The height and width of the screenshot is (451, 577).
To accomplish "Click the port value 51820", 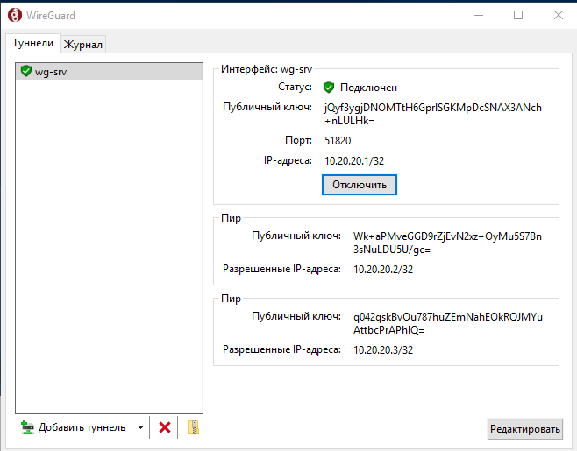I will [x=338, y=141].
